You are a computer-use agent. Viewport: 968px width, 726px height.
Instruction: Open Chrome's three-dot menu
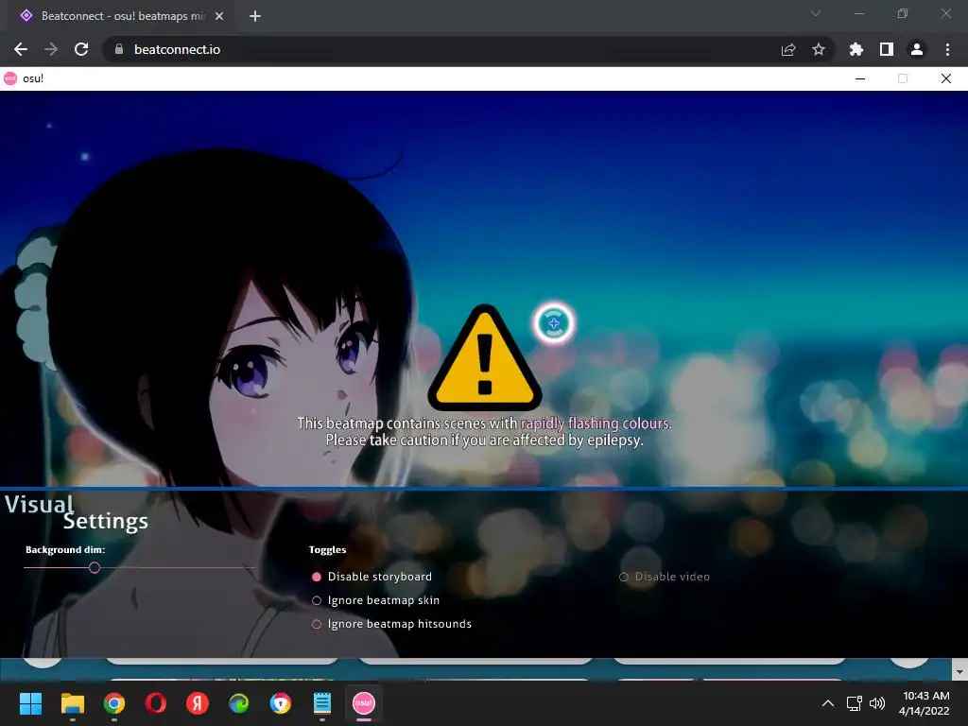(947, 49)
